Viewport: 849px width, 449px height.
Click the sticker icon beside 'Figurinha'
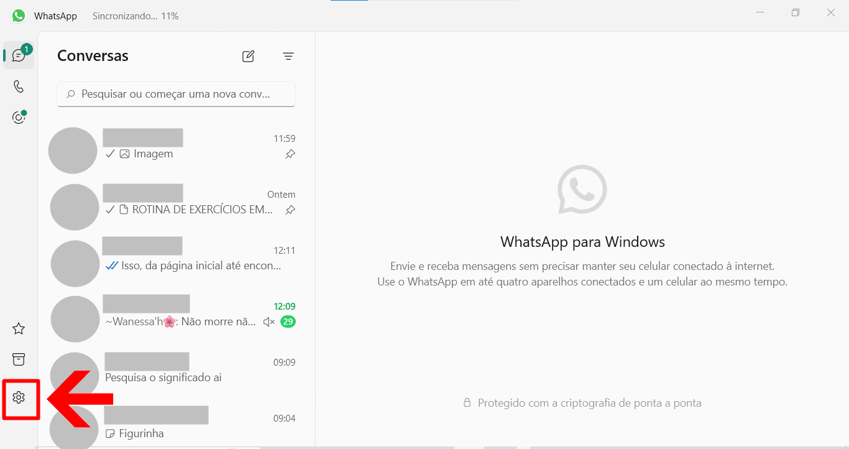coord(111,433)
